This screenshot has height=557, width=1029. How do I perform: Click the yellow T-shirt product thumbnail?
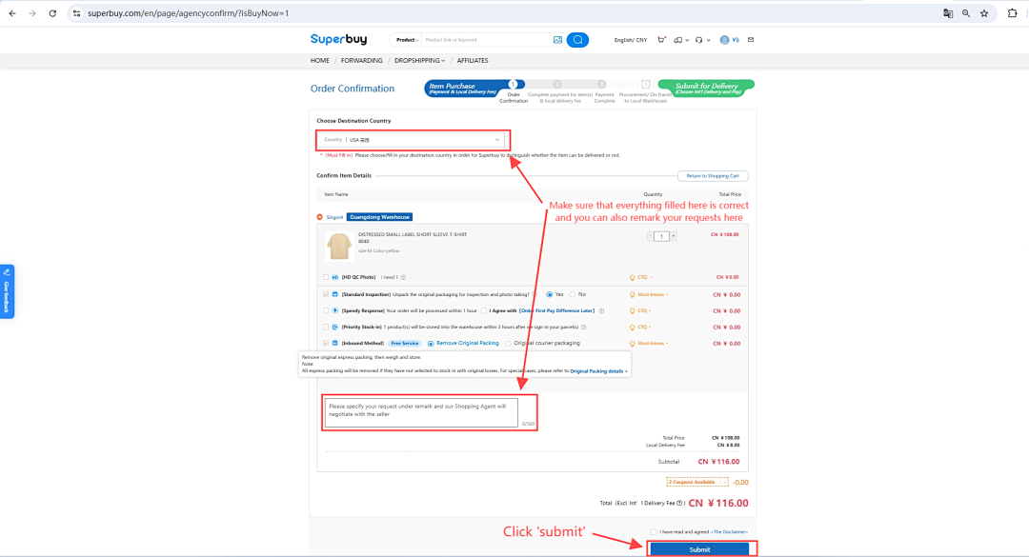[x=339, y=246]
